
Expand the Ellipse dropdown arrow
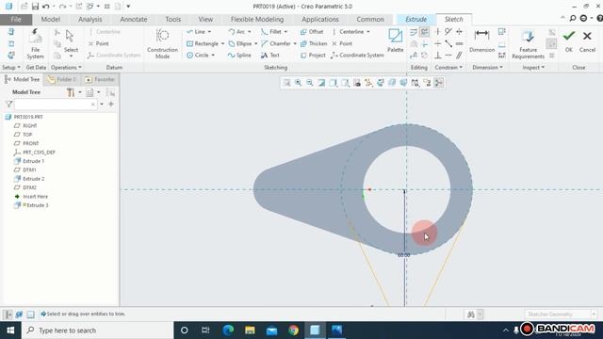(255, 44)
